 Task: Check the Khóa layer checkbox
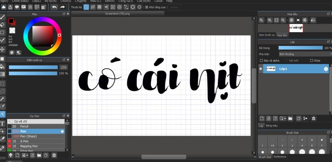312,61
